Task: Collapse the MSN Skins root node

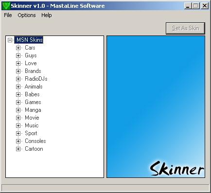Action: (x=10, y=40)
